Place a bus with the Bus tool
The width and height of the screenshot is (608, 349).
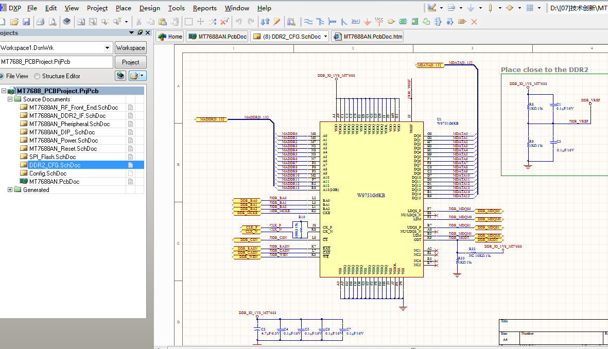320,22
